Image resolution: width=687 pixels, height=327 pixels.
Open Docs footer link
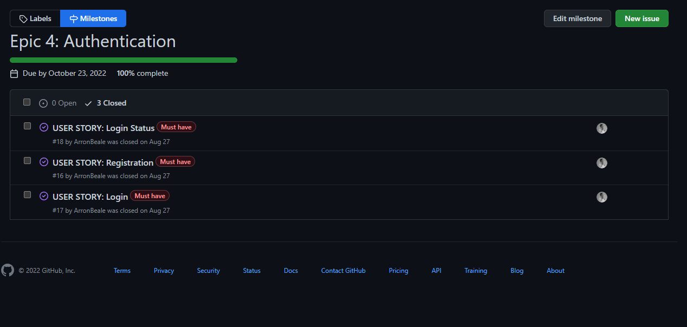(x=291, y=271)
